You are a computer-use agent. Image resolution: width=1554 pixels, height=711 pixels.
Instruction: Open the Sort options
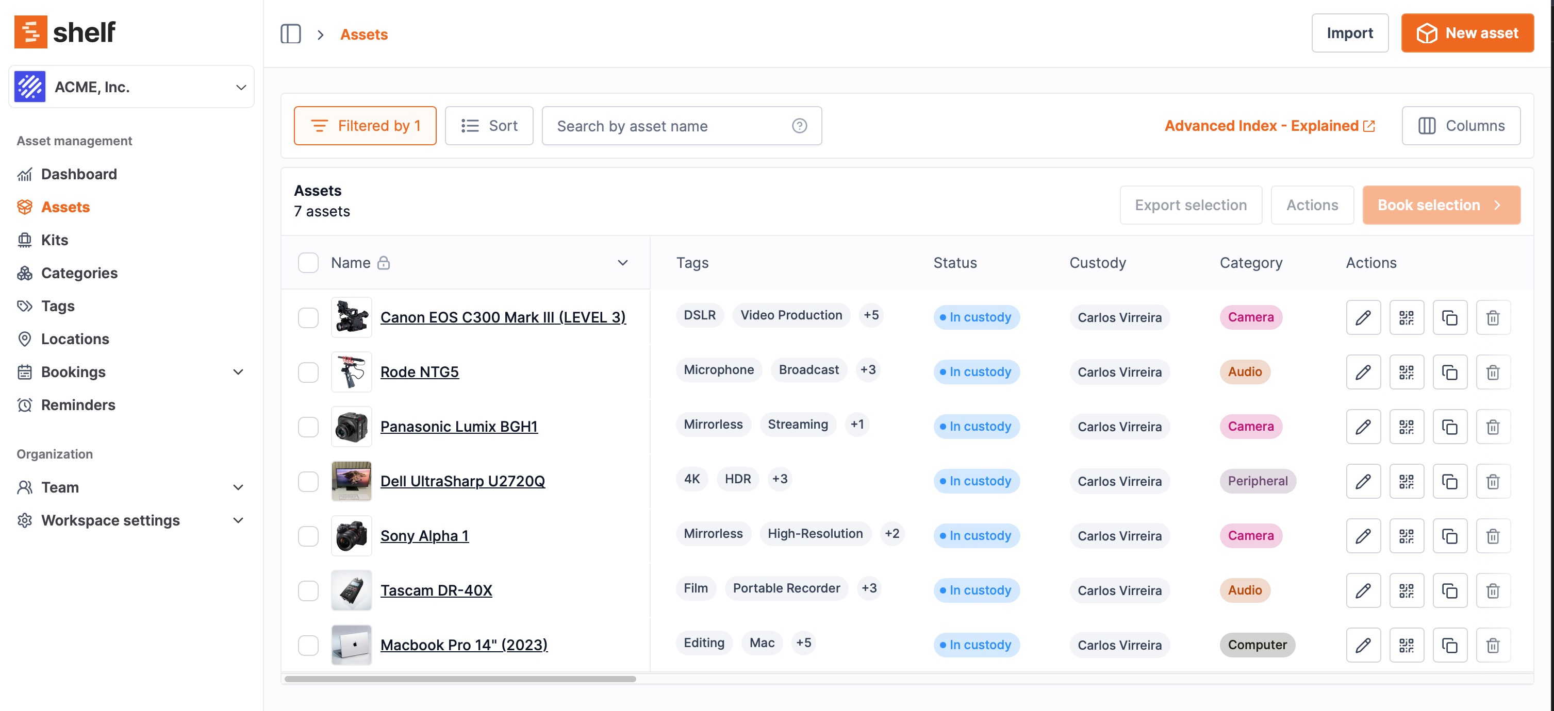pos(489,125)
